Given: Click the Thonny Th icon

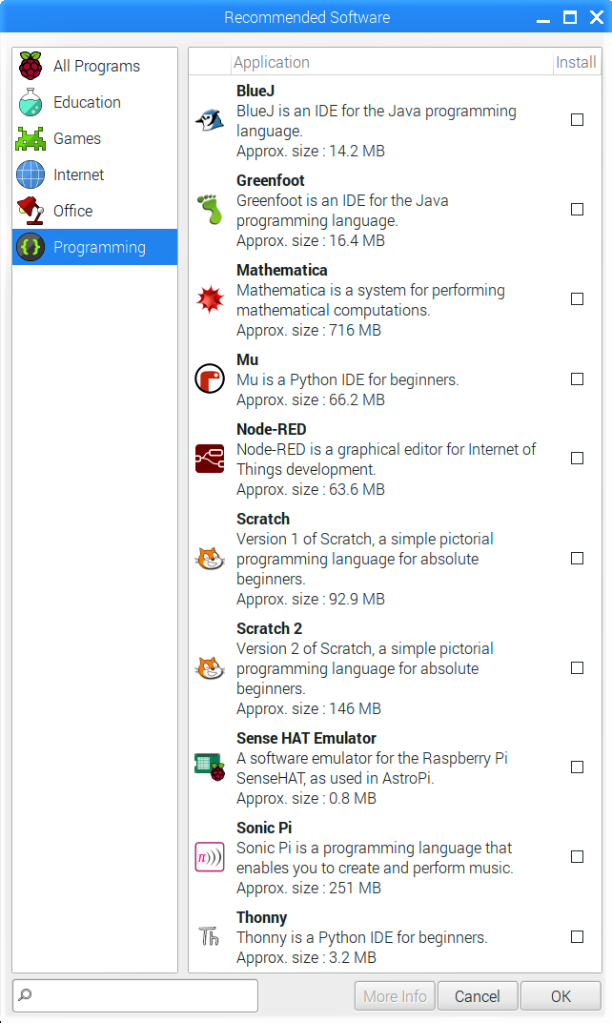Looking at the screenshot, I should [x=209, y=937].
